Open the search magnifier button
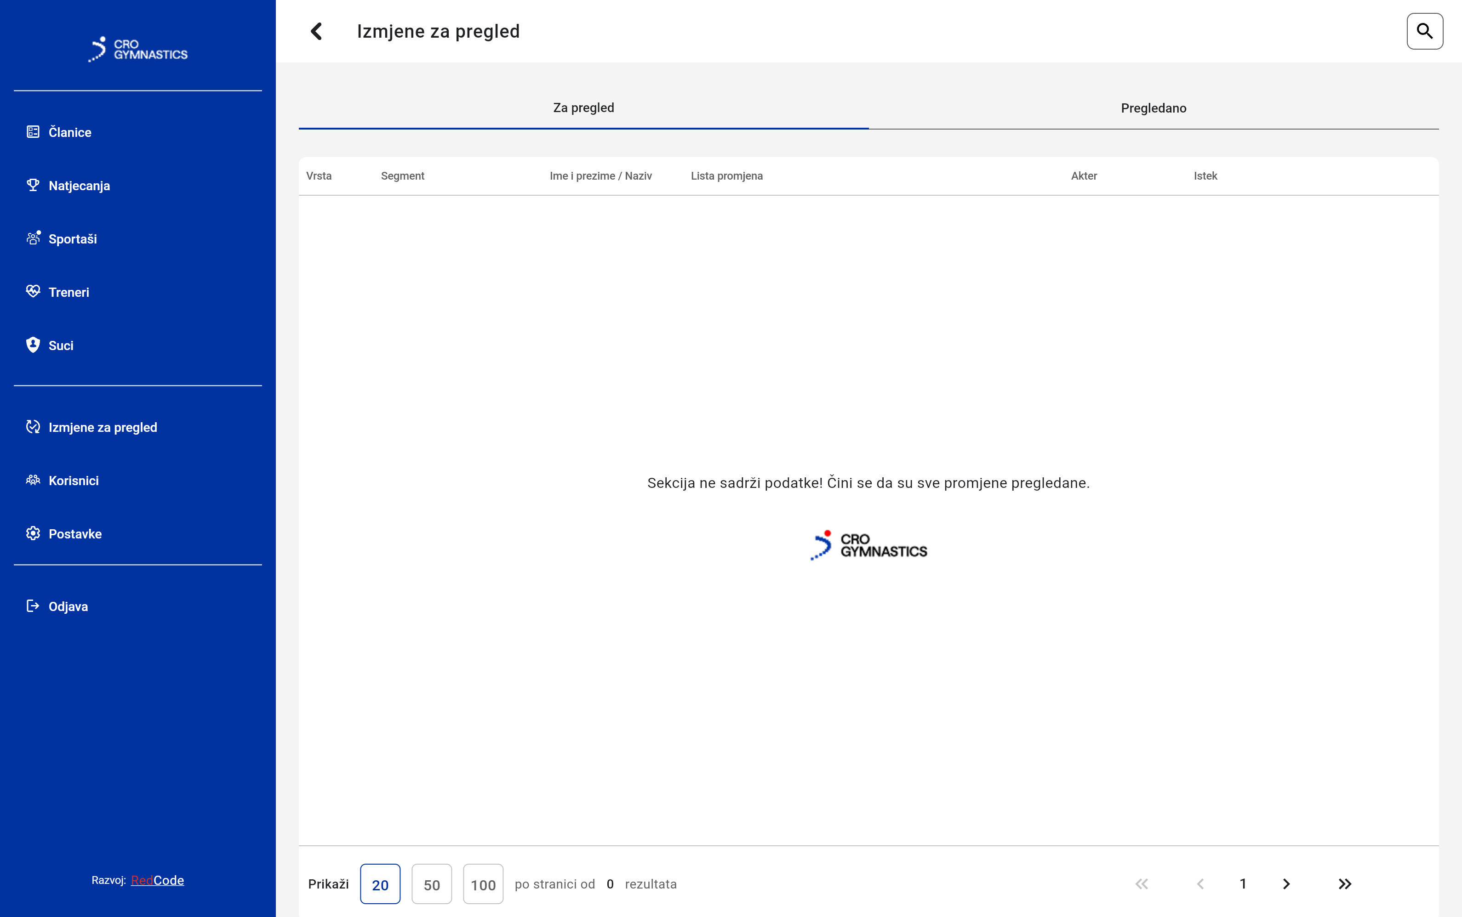Viewport: 1462px width, 917px height. (x=1424, y=31)
